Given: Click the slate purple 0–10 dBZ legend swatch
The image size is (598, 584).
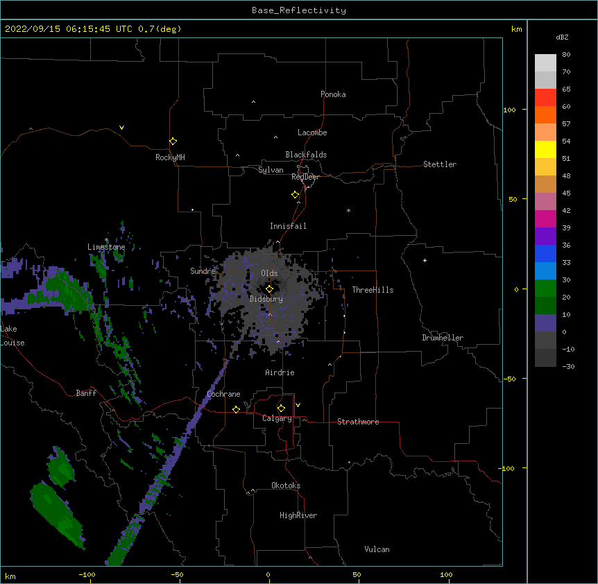Looking at the screenshot, I should point(545,323).
